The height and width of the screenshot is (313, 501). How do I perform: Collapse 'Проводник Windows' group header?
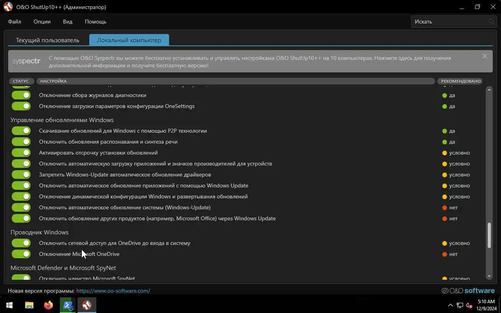(40, 232)
